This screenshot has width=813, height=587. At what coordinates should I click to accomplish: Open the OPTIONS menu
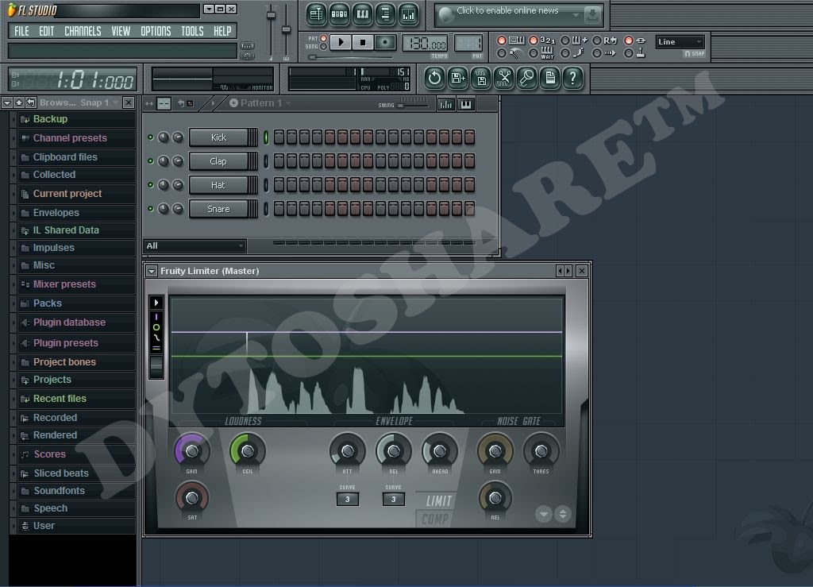[156, 31]
